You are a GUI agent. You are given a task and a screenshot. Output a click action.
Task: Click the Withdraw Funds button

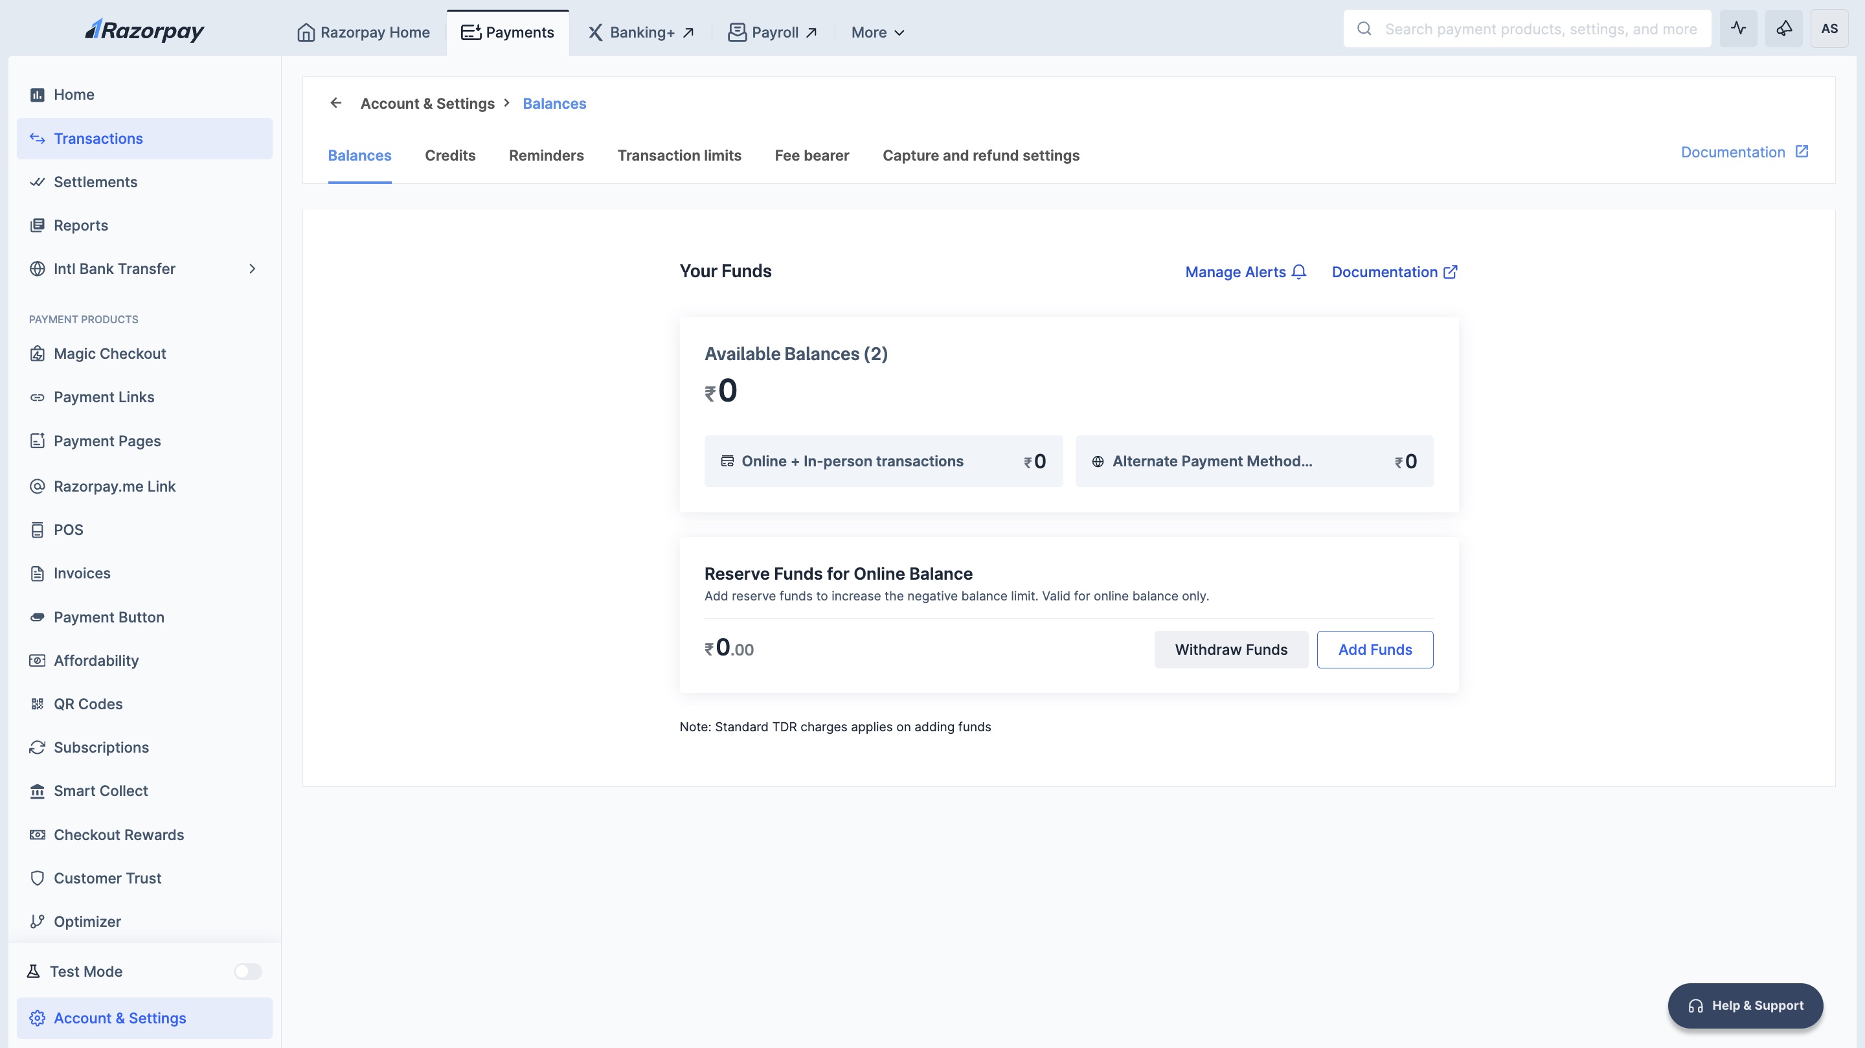point(1231,650)
